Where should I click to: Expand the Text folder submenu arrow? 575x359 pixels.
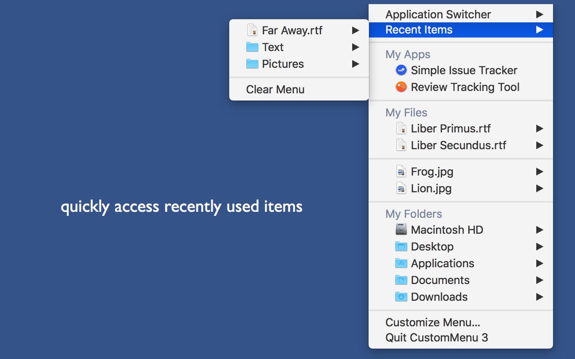(x=355, y=47)
